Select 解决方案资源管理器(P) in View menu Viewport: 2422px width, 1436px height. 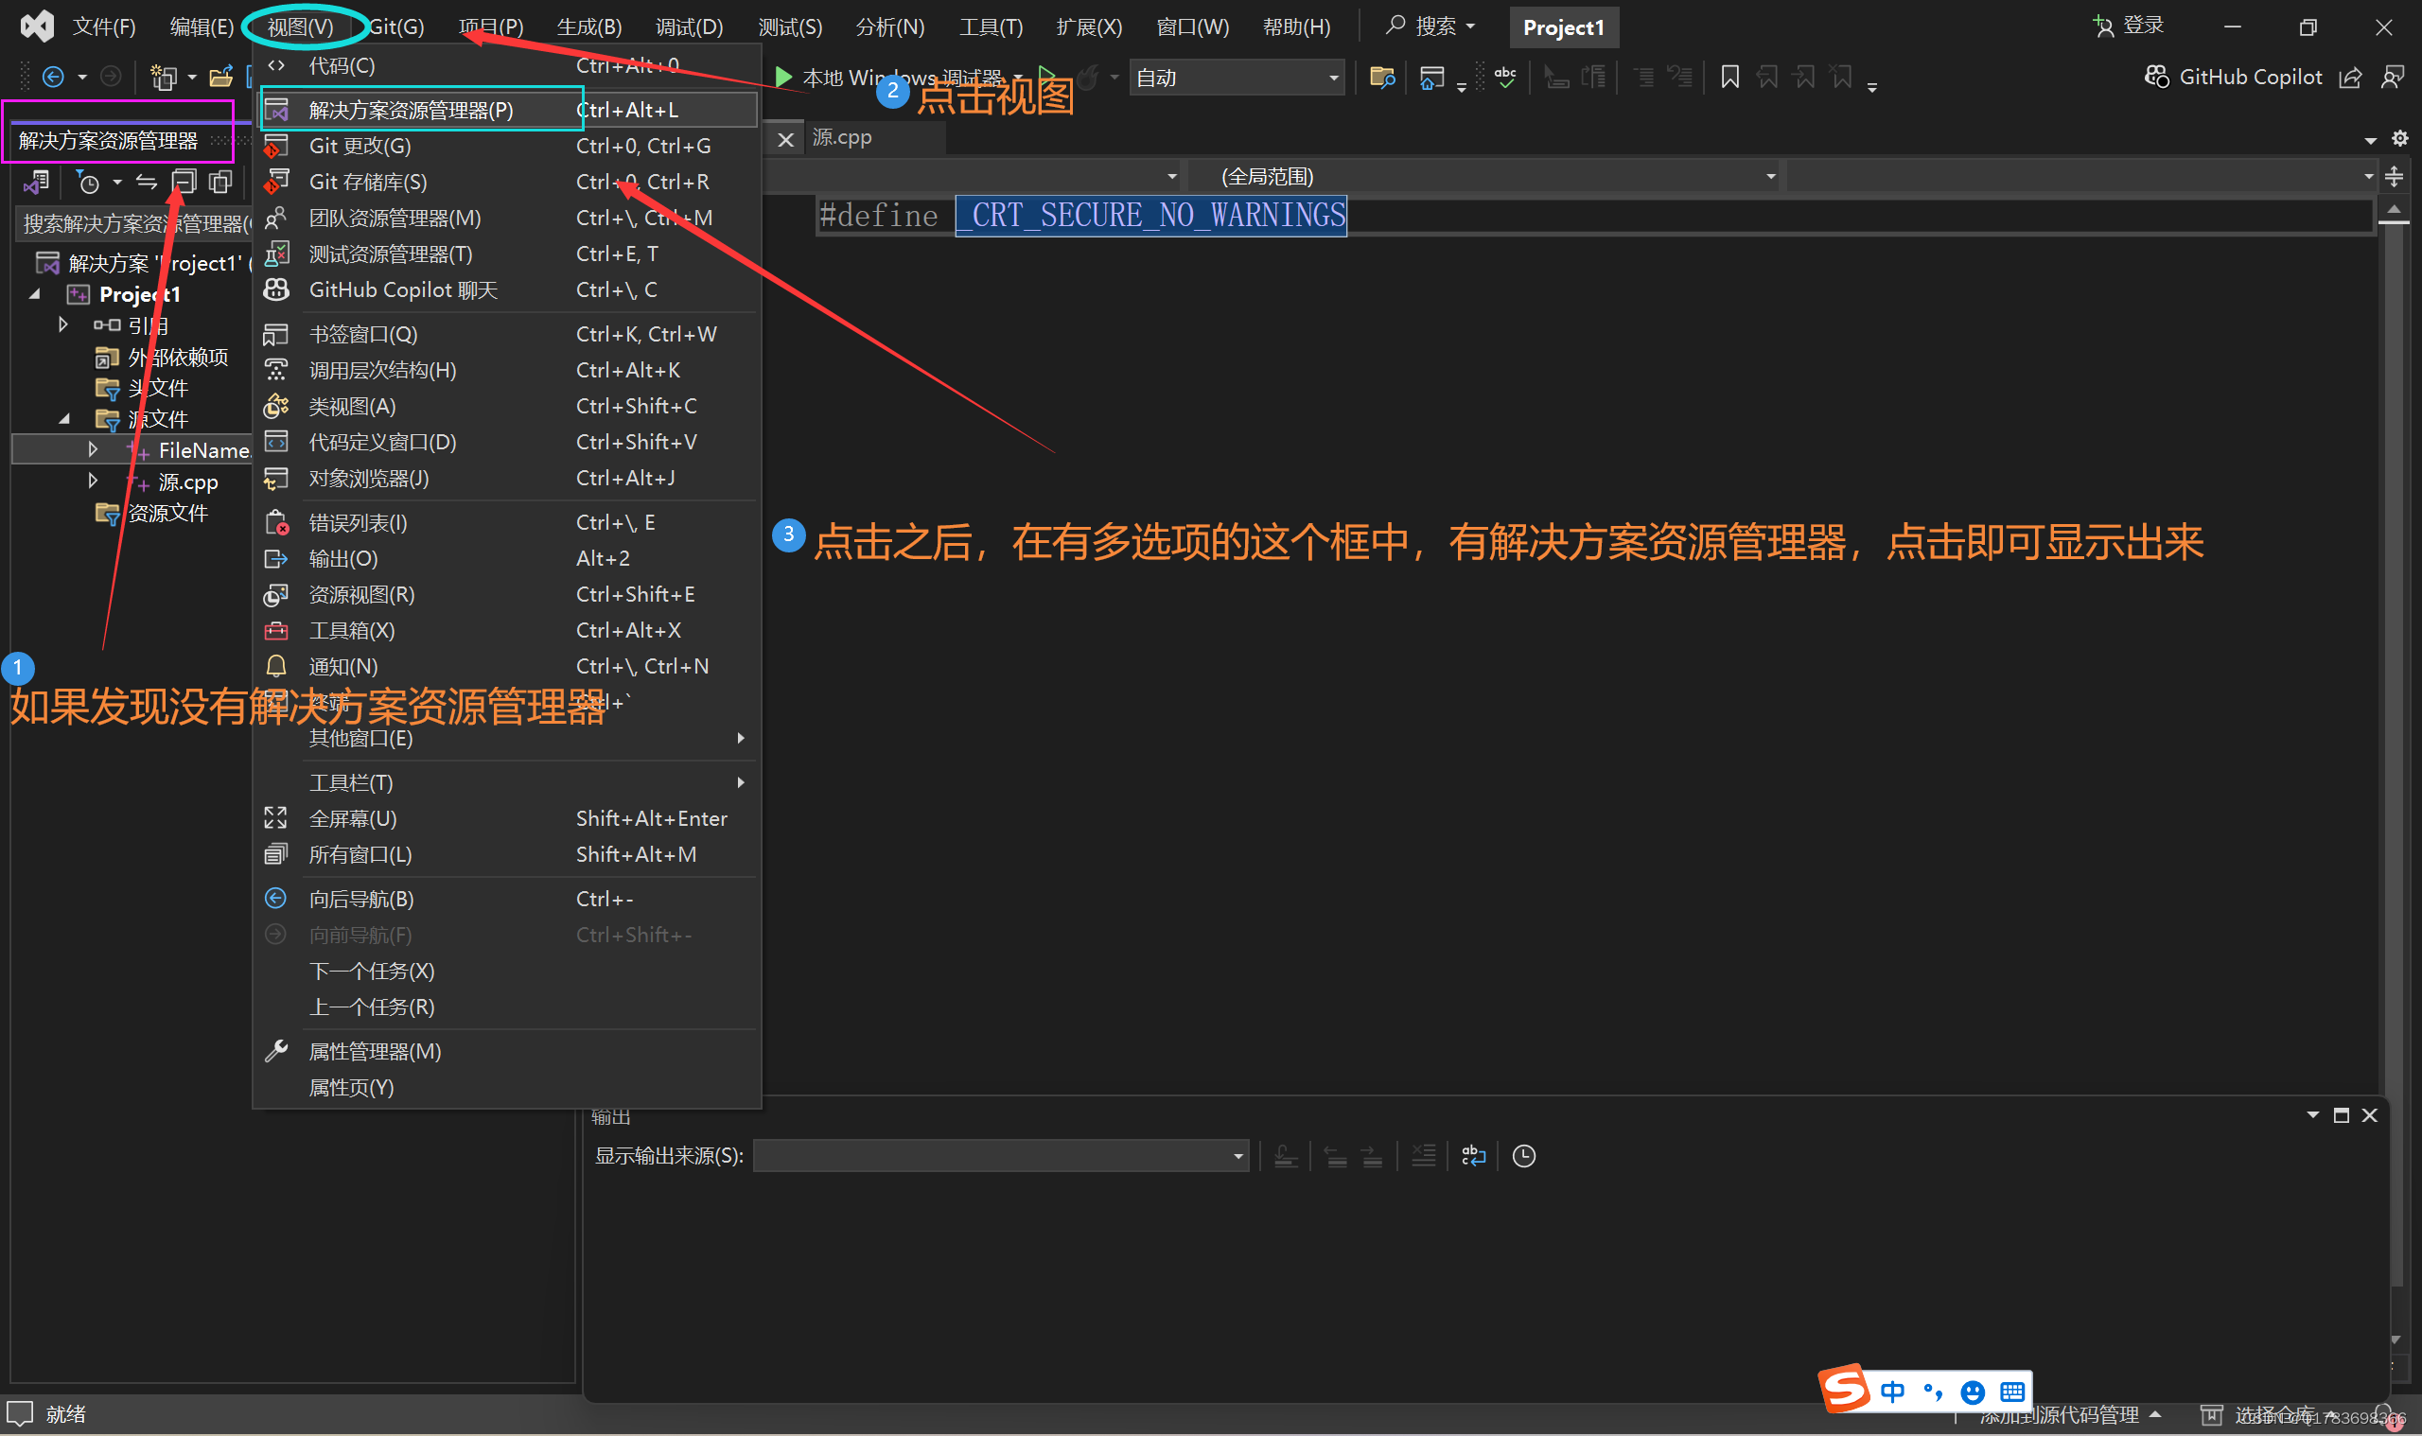(x=508, y=111)
